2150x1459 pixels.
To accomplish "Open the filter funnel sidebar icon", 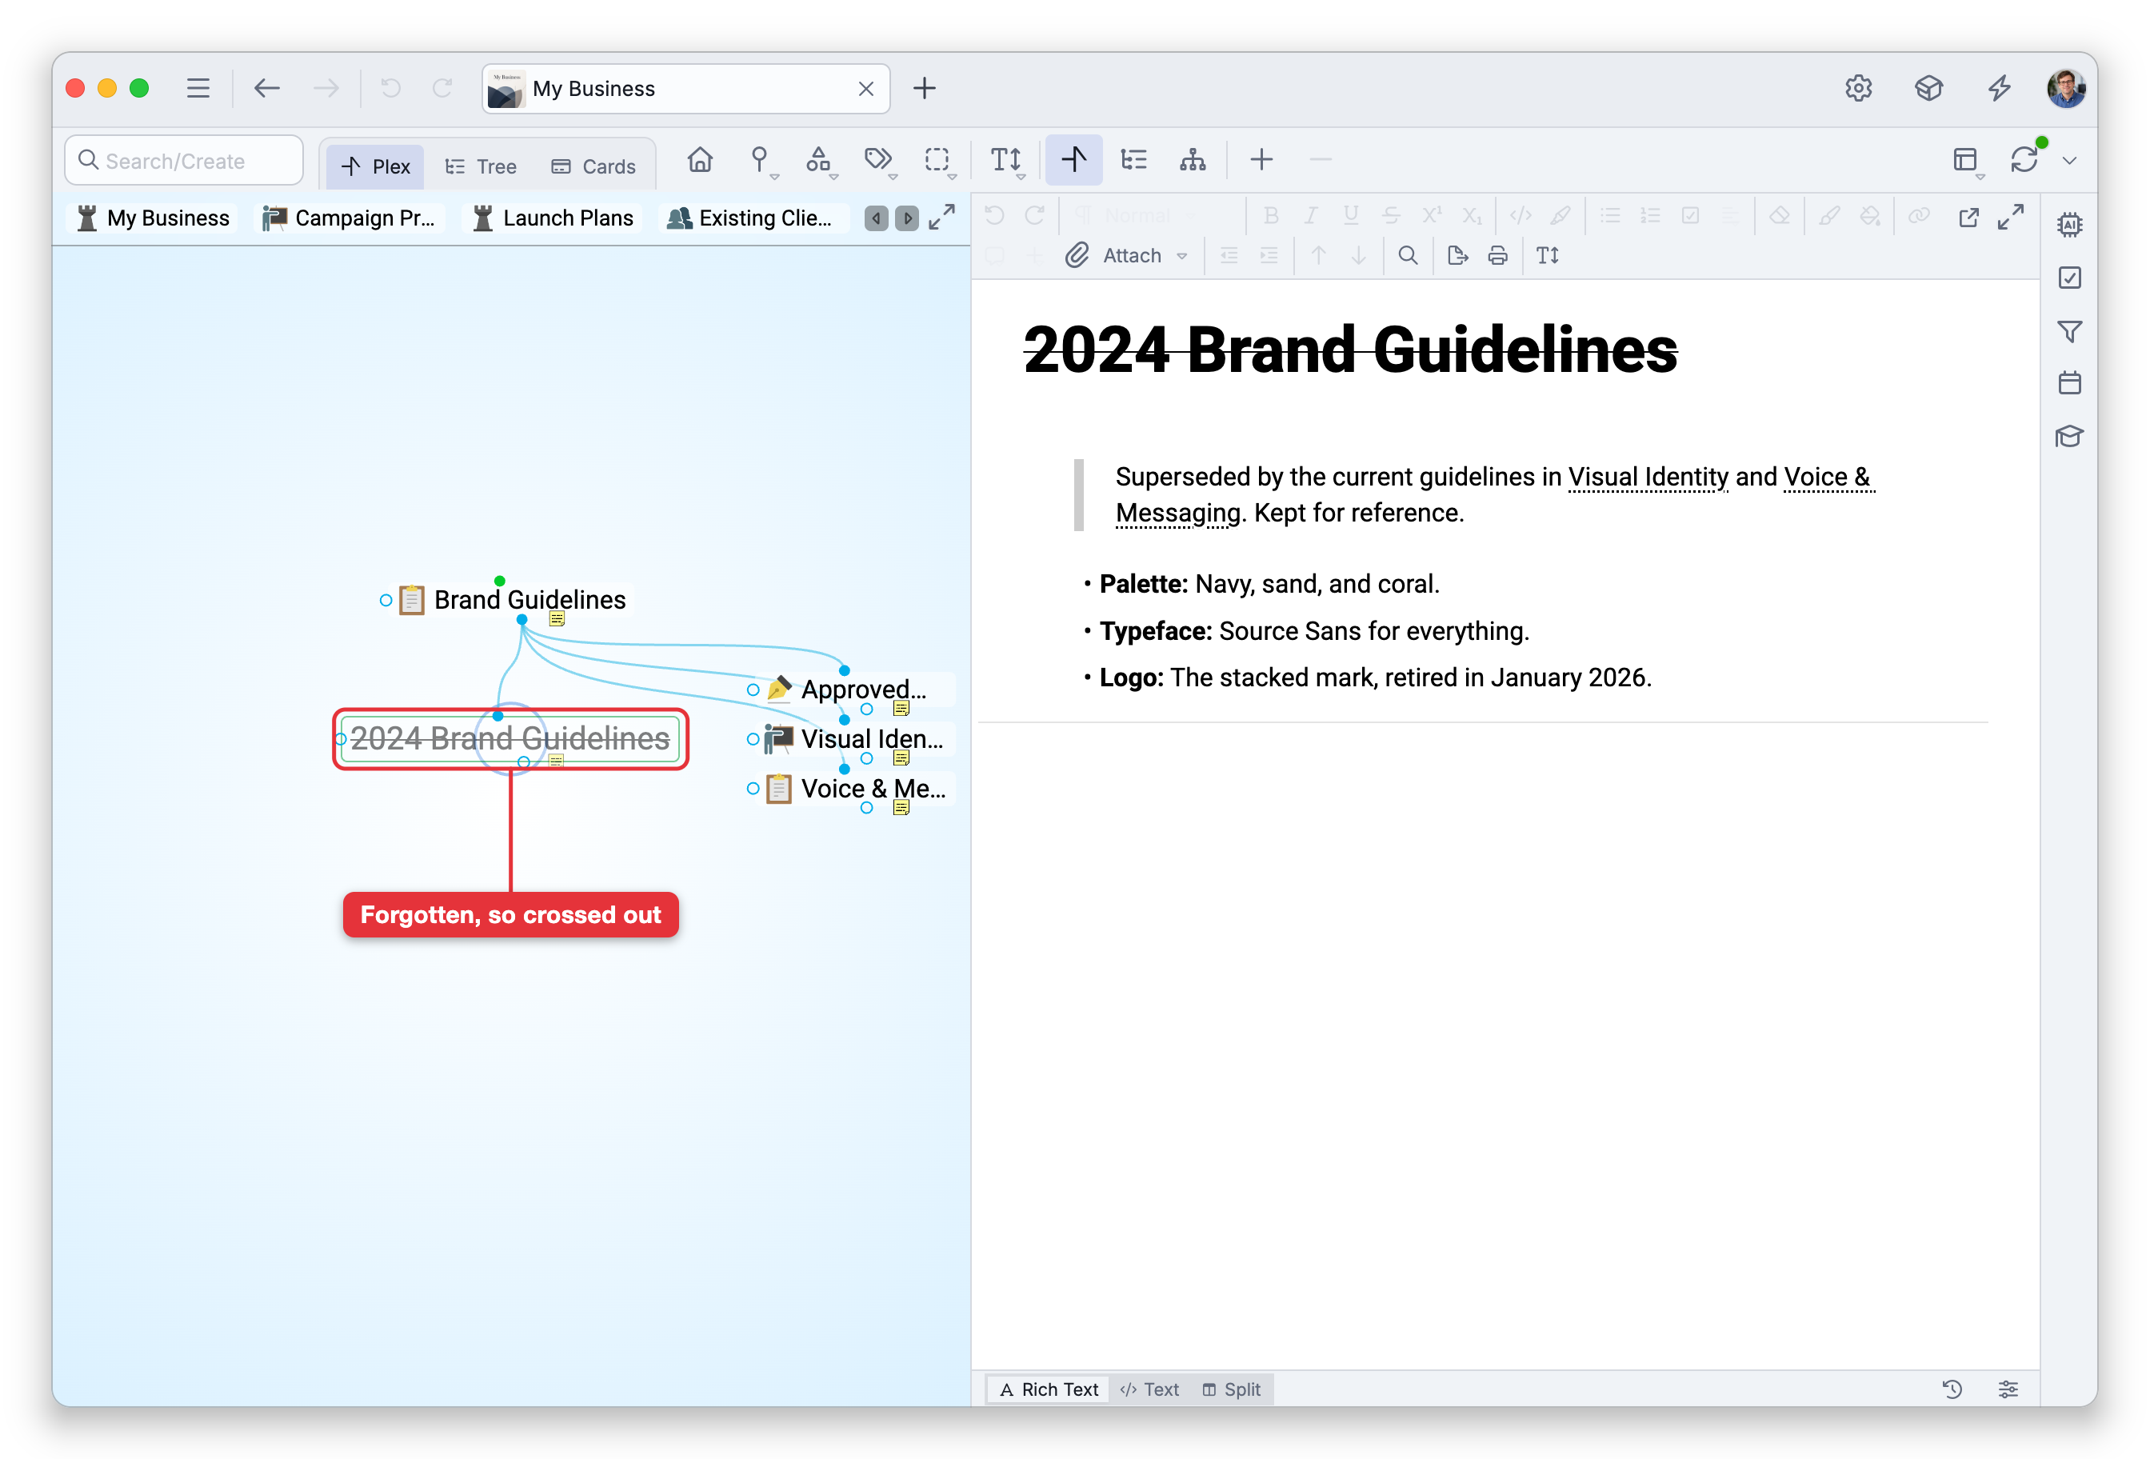I will pos(2071,331).
